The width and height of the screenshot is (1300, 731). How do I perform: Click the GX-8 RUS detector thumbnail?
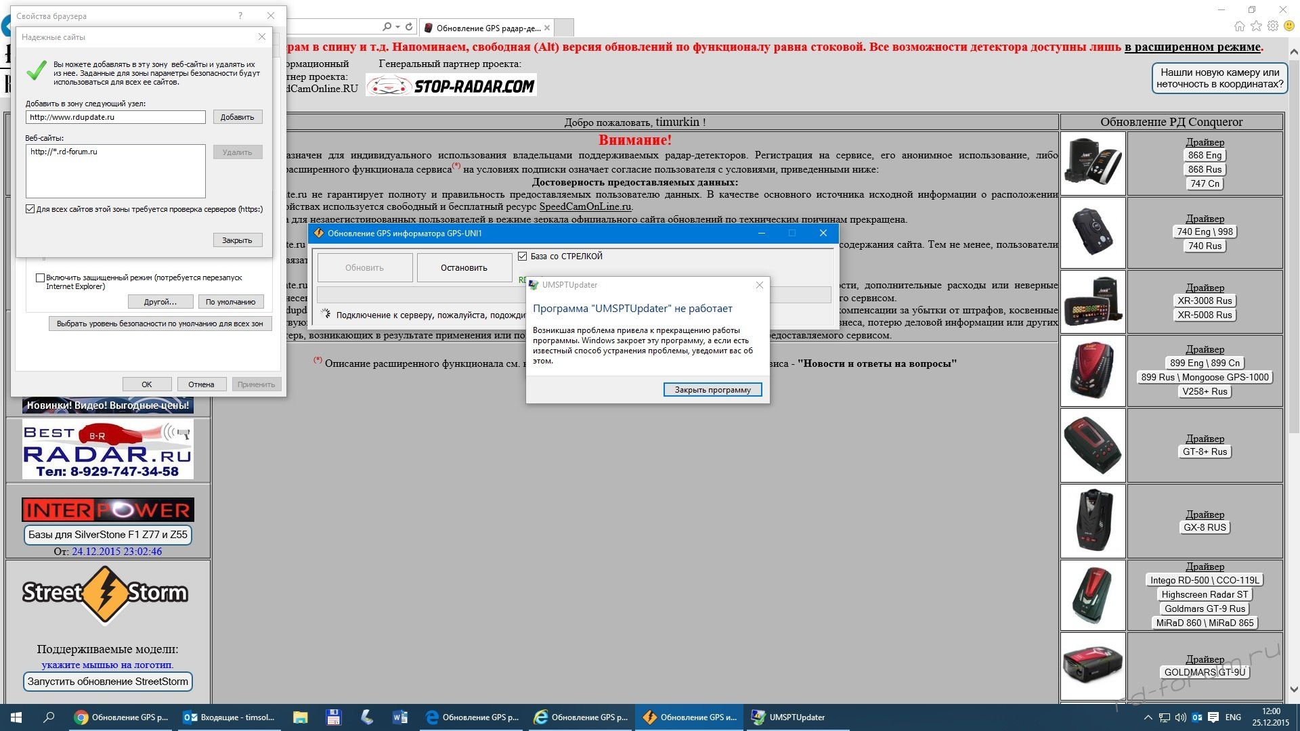pos(1093,520)
